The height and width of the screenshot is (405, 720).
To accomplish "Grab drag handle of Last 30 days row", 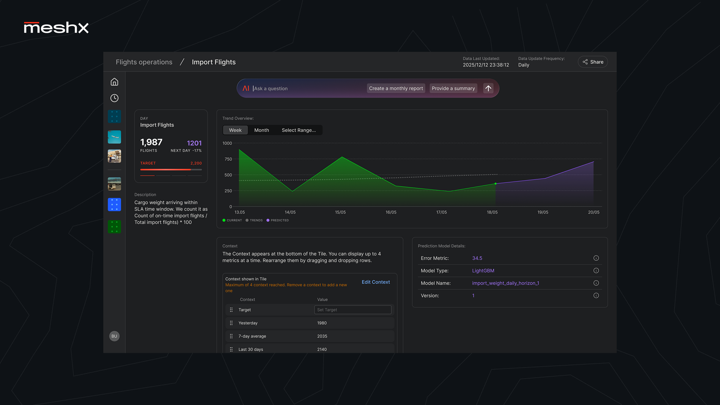I will (231, 349).
